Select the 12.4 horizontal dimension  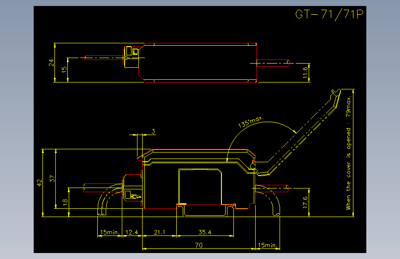(131, 232)
